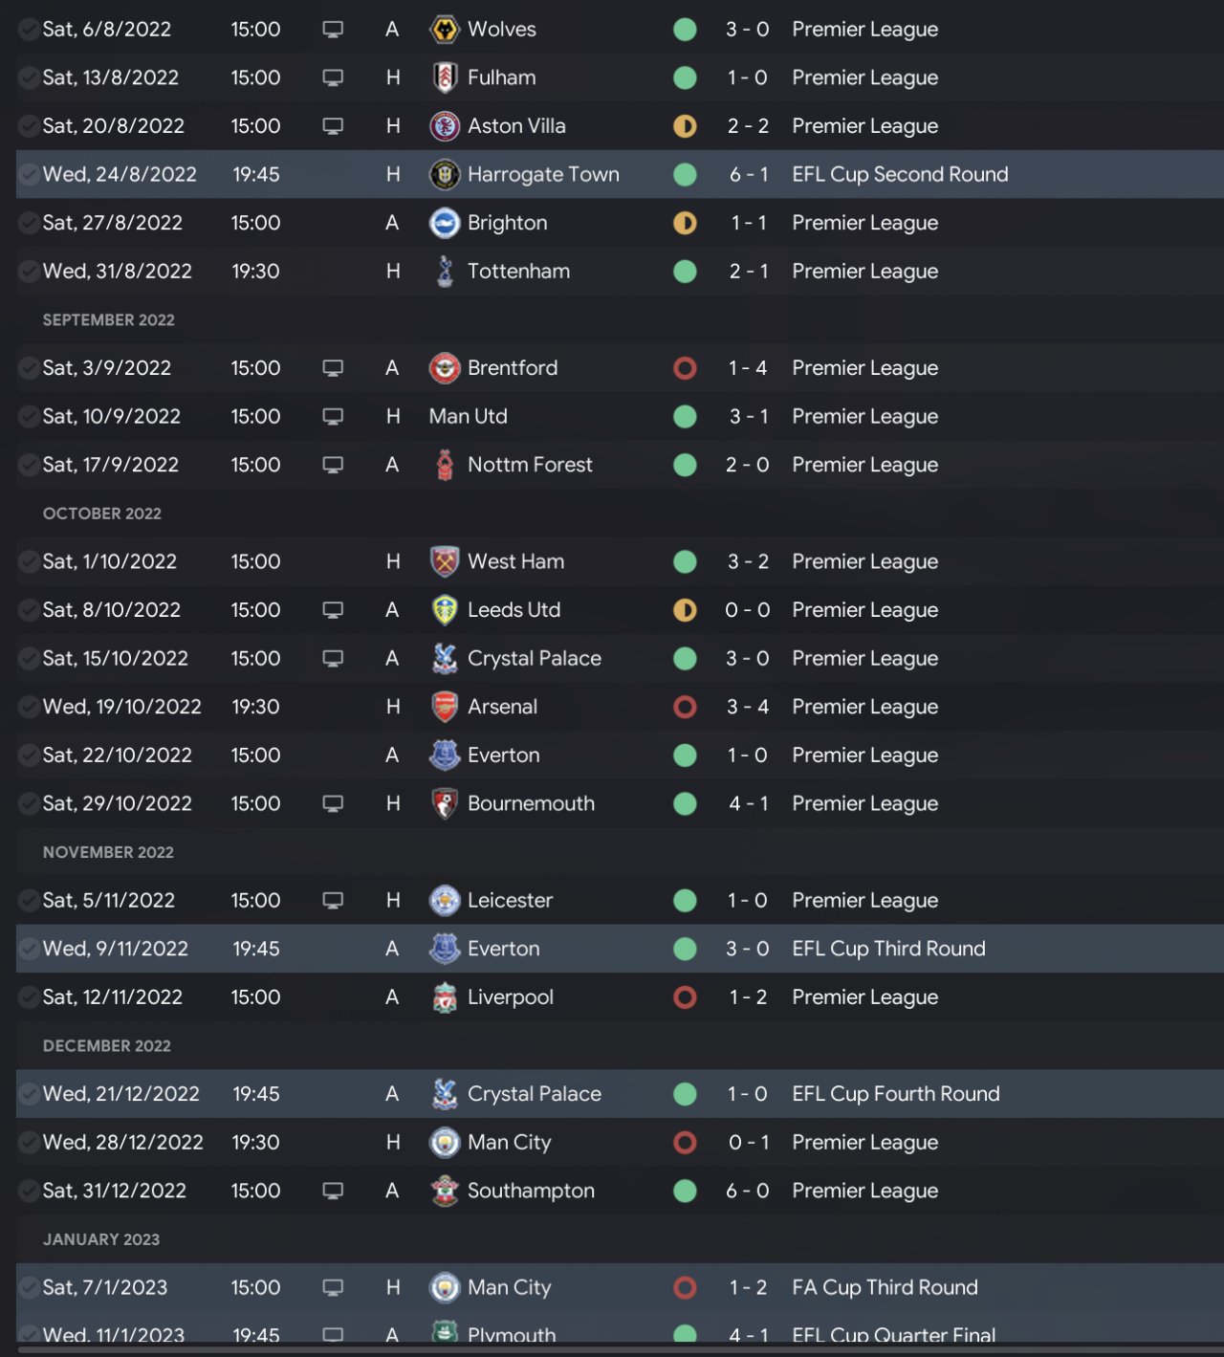This screenshot has width=1224, height=1357.
Task: Open the Nottm Forest team link
Action: [x=530, y=465]
